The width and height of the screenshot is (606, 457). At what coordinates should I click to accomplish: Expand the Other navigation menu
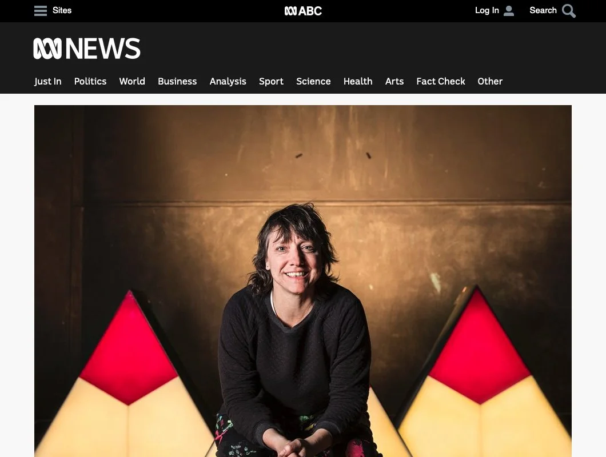click(x=490, y=81)
